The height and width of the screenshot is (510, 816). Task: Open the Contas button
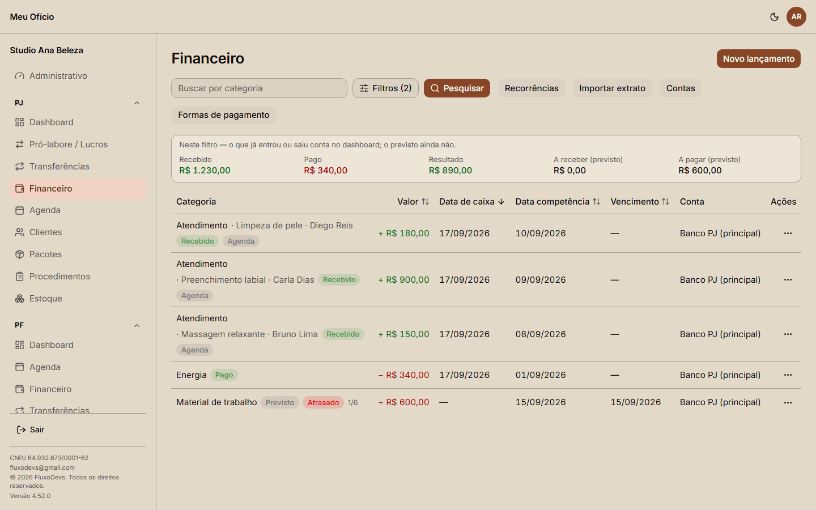681,88
